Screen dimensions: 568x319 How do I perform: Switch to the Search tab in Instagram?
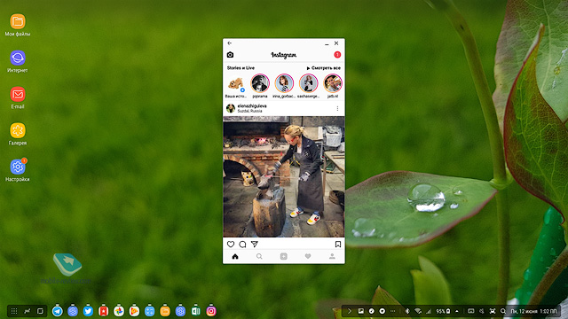(x=259, y=256)
